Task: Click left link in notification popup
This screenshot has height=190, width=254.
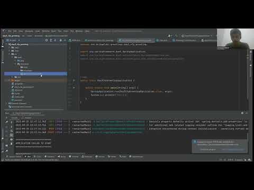Action: (x=208, y=149)
